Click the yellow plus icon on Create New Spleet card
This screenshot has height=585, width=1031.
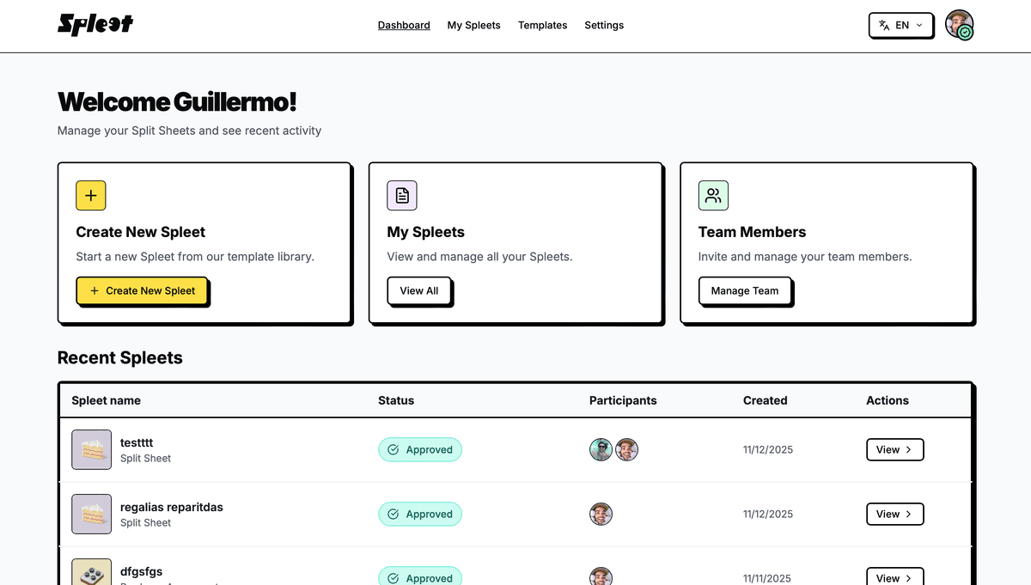90,195
